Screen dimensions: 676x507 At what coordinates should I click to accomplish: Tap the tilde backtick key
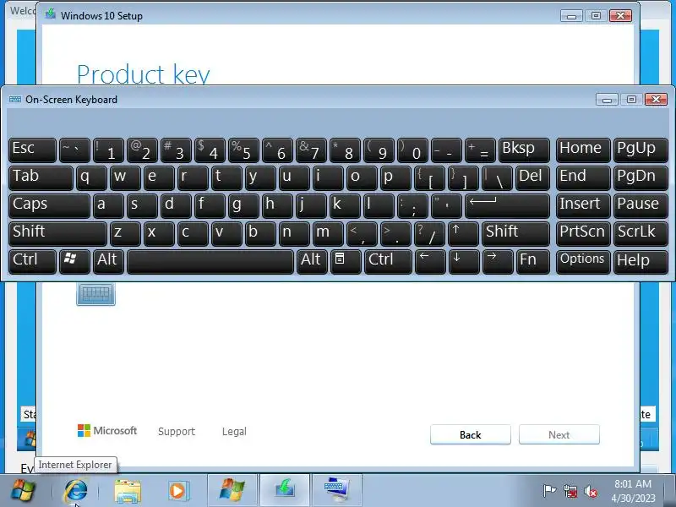click(x=74, y=150)
